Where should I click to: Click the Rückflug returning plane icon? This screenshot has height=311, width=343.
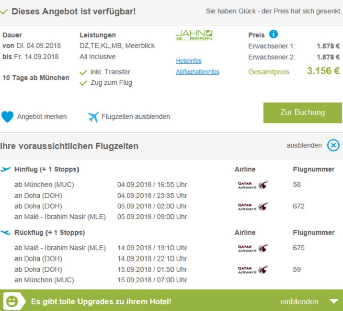(x=6, y=232)
